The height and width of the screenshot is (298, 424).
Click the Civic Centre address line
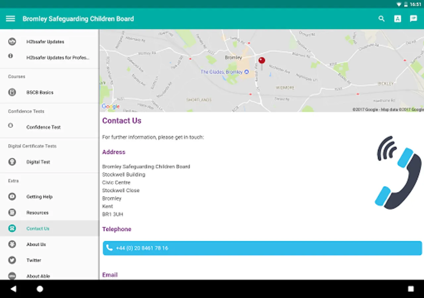116,182
